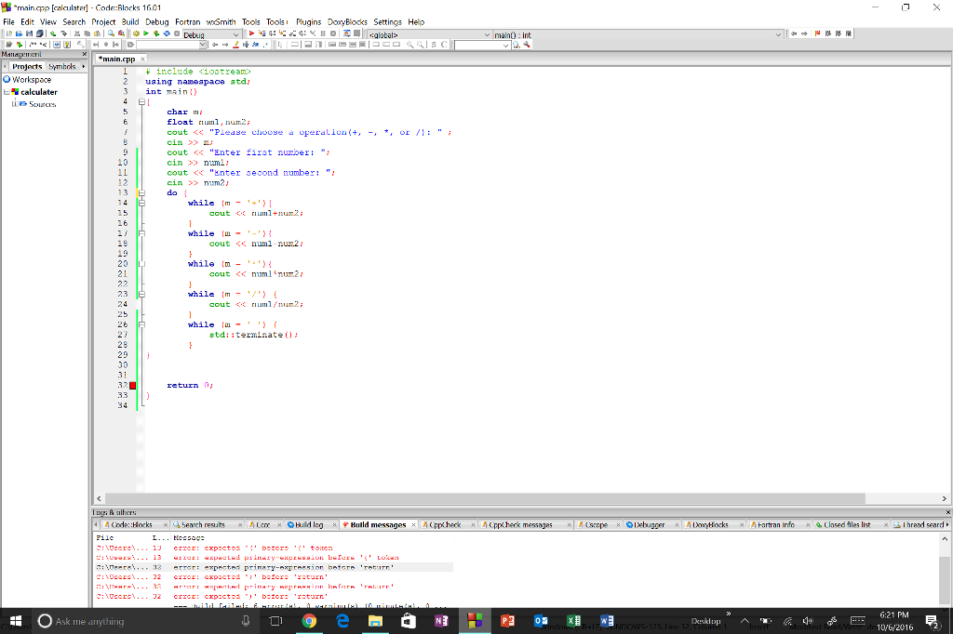Viewport: 953px width, 634px height.
Task: Open the <global> scope dropdown
Action: [x=485, y=34]
